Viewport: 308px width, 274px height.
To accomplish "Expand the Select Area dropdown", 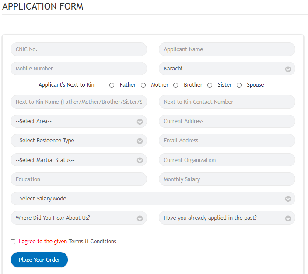I will [79, 121].
